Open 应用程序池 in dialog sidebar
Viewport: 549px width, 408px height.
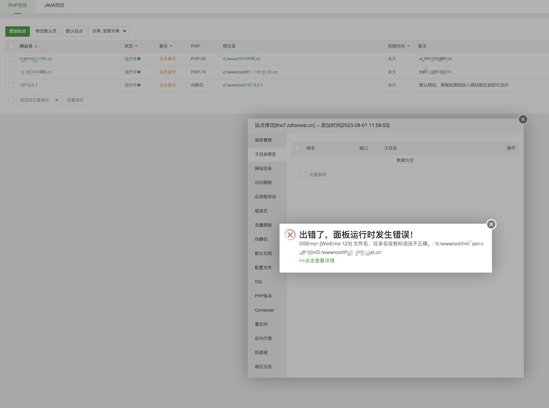[267, 197]
